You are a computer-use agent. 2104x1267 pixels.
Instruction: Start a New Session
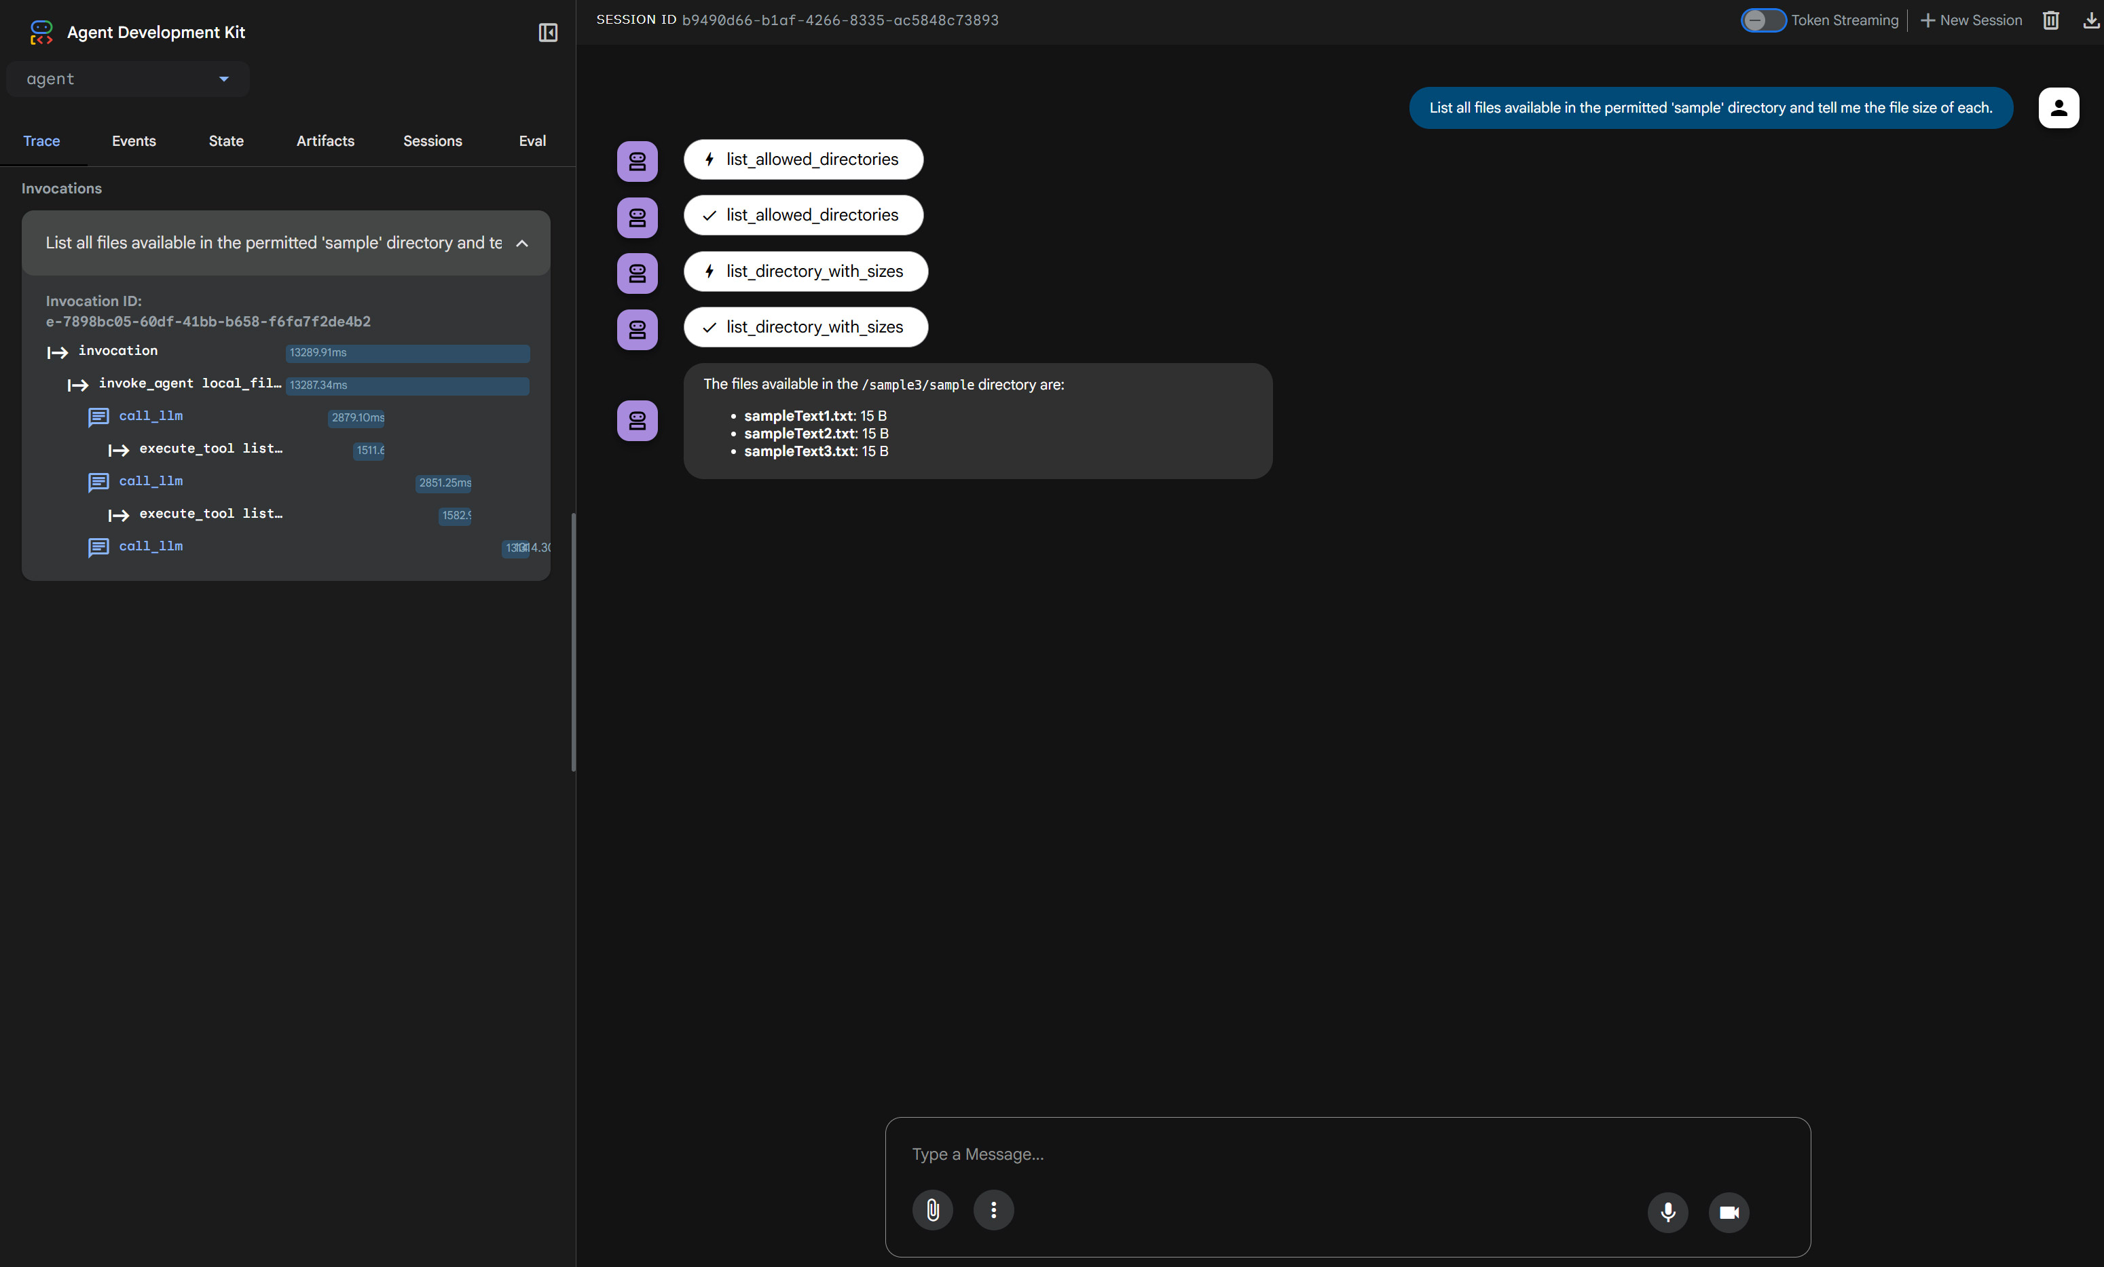1971,20
